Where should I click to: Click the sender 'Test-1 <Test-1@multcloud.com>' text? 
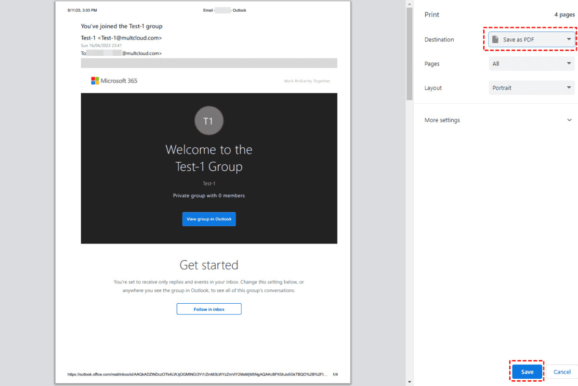click(121, 38)
